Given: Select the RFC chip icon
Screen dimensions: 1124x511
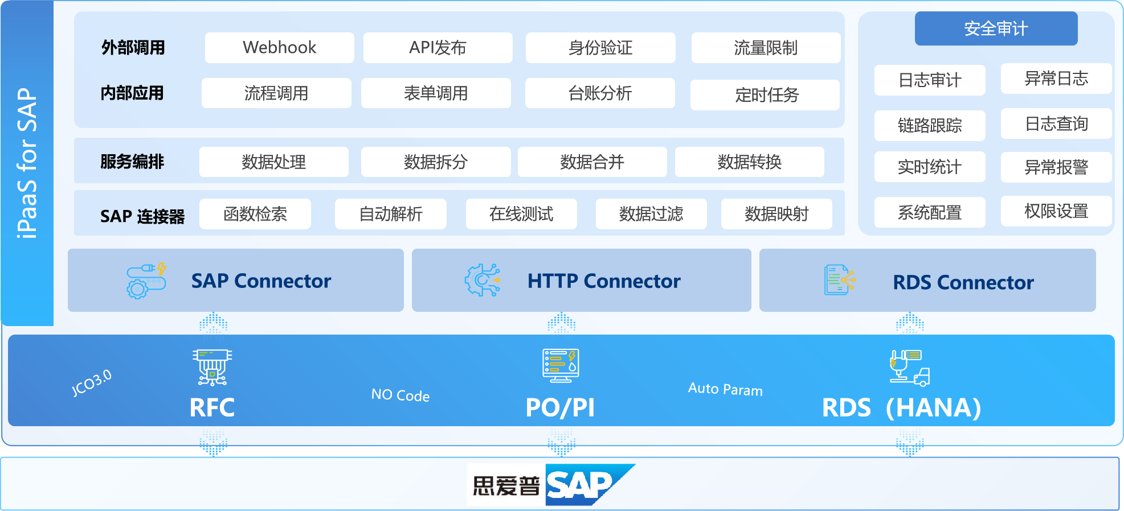Looking at the screenshot, I should click(212, 368).
